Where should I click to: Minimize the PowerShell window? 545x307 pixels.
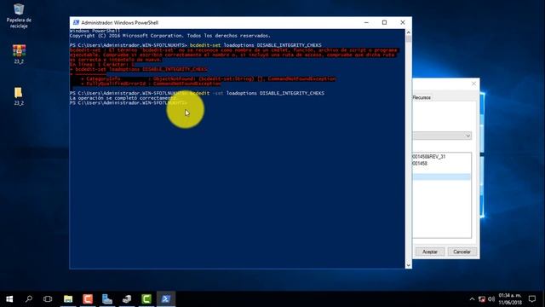(366, 23)
